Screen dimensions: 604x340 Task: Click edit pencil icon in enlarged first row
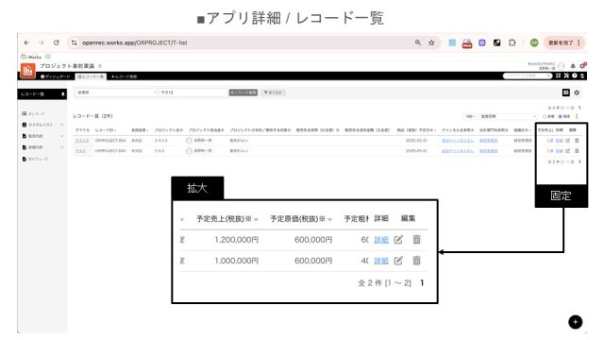[398, 239]
